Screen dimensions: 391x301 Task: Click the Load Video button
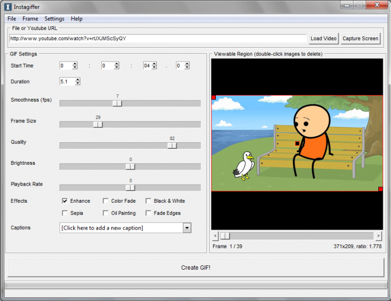(x=323, y=38)
